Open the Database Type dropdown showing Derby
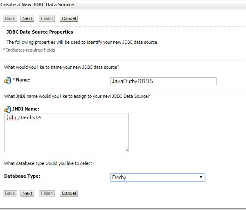This screenshot has height=210, width=246. click(x=158, y=177)
